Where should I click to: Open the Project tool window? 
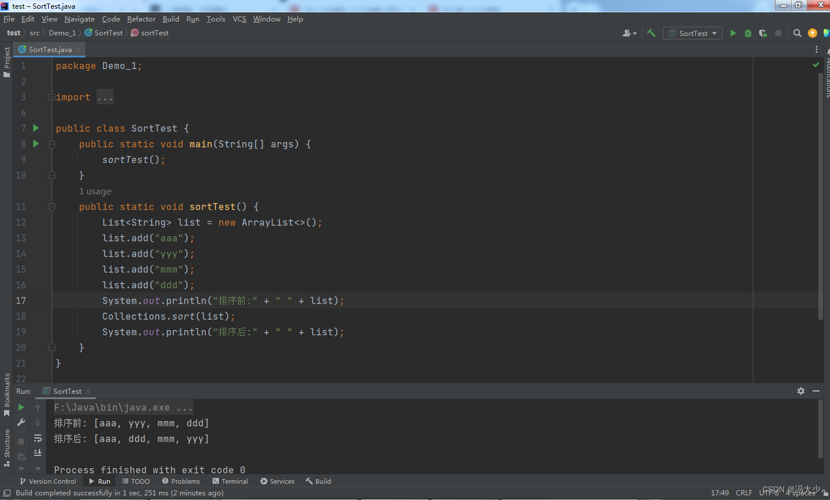(x=6, y=61)
